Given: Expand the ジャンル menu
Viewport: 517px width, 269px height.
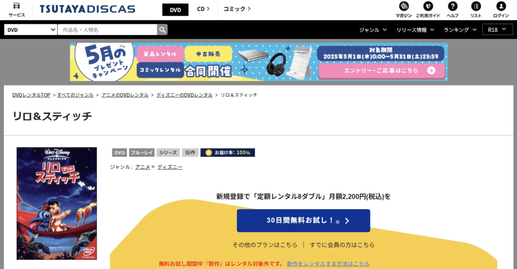Looking at the screenshot, I should 373,30.
